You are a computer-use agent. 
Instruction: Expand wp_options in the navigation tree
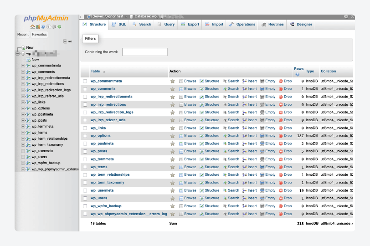[x=23, y=108]
